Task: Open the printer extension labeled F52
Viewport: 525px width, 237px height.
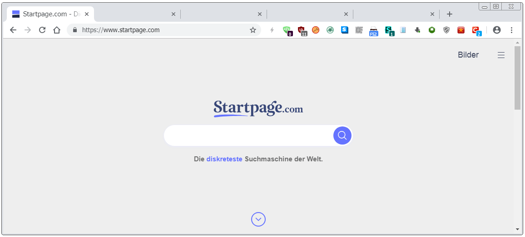Action: [374, 30]
